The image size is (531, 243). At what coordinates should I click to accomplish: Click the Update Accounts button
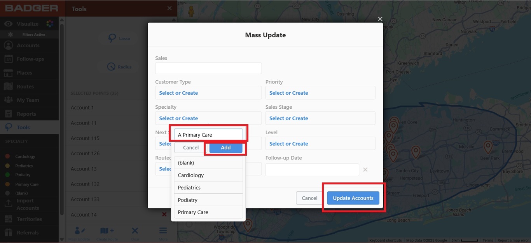[353, 198]
